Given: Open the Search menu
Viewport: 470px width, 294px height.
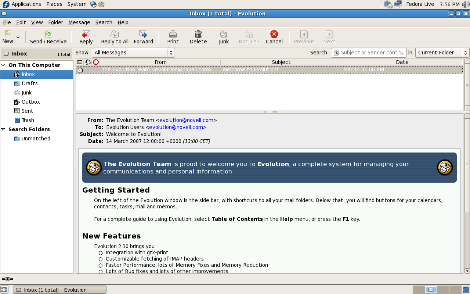Looking at the screenshot, I should pos(104,22).
